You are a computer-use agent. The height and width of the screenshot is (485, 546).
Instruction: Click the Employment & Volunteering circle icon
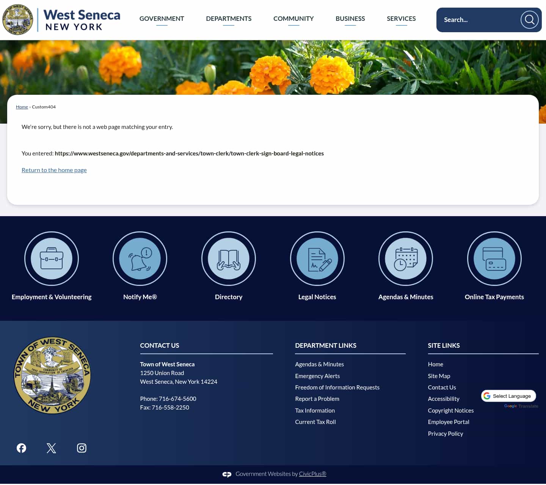pyautogui.click(x=52, y=259)
